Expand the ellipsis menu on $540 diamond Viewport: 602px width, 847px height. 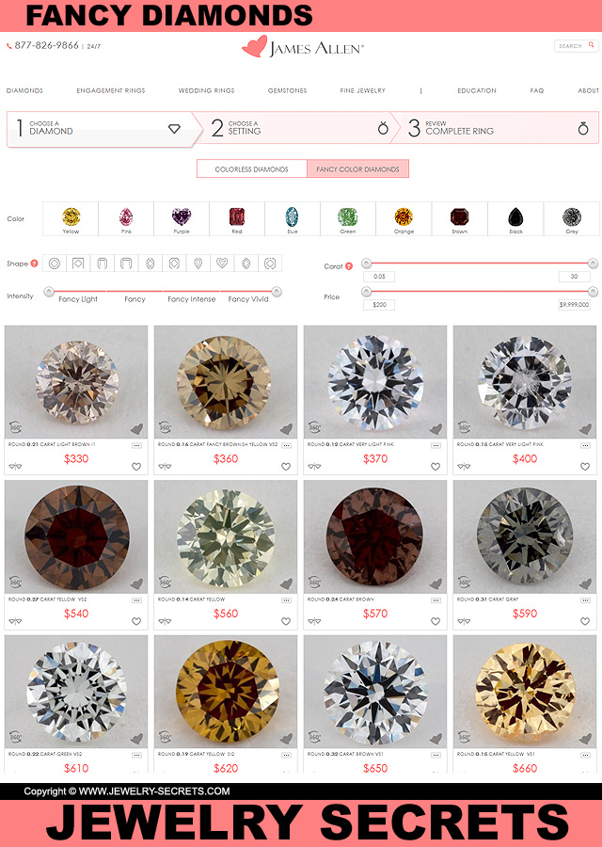click(136, 600)
